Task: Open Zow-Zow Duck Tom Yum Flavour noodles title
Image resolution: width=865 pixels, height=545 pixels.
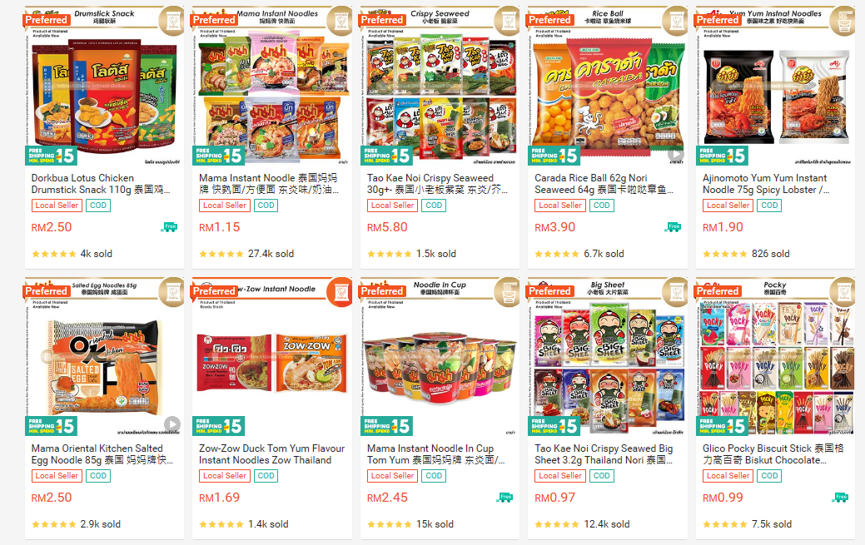Action: (x=271, y=454)
